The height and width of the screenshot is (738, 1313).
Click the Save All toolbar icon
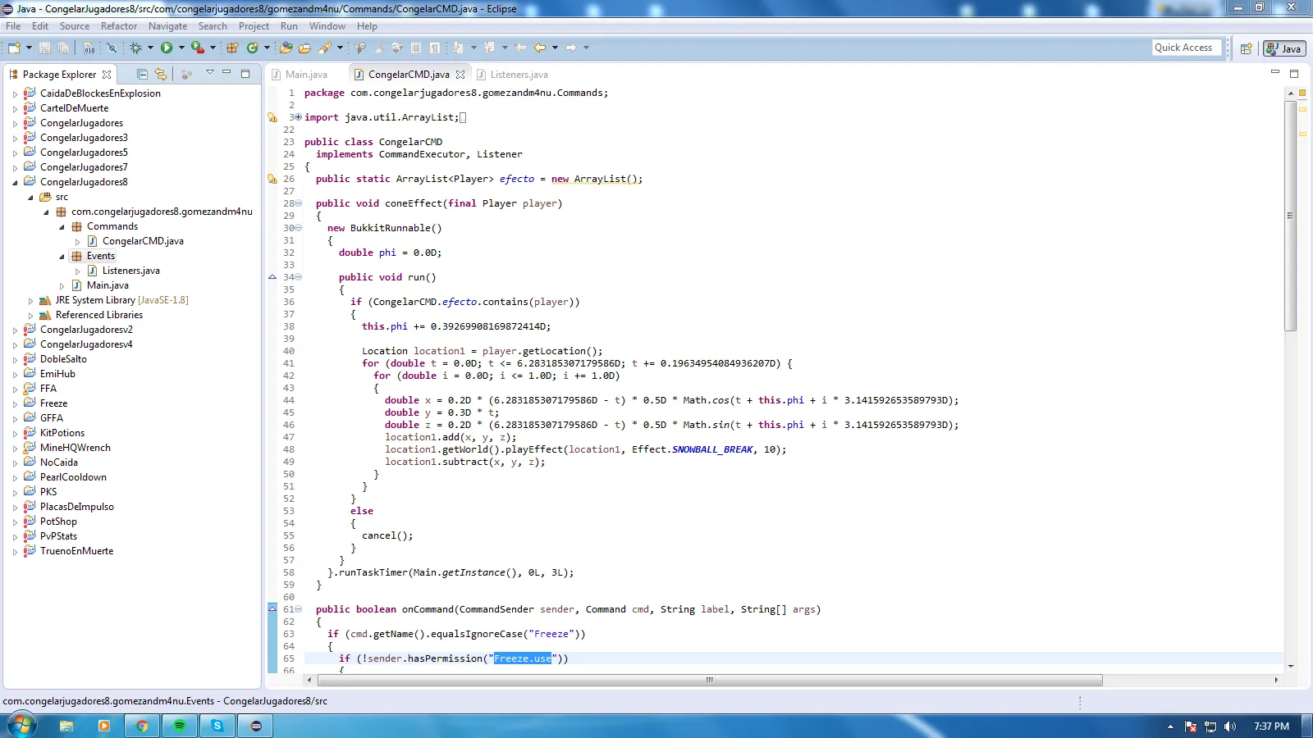[x=63, y=48]
